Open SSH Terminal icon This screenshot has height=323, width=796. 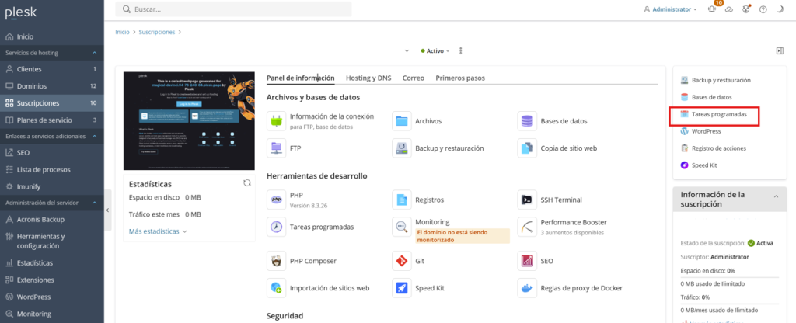coord(527,200)
